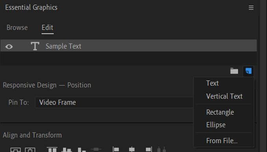This screenshot has width=267, height=152.
Task: Click the blue New Layer icon
Action: click(x=249, y=71)
